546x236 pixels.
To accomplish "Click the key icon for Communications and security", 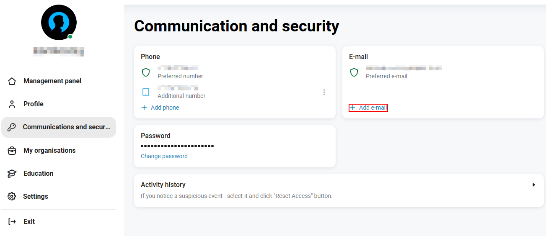I will point(12,127).
